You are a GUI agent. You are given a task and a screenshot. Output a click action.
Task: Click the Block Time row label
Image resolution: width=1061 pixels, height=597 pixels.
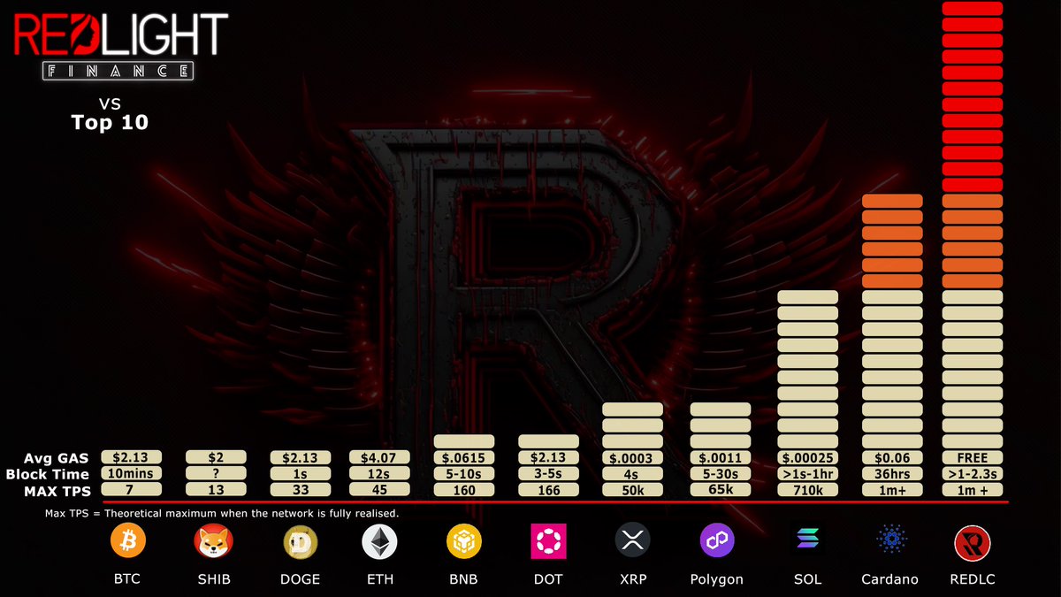coord(50,474)
